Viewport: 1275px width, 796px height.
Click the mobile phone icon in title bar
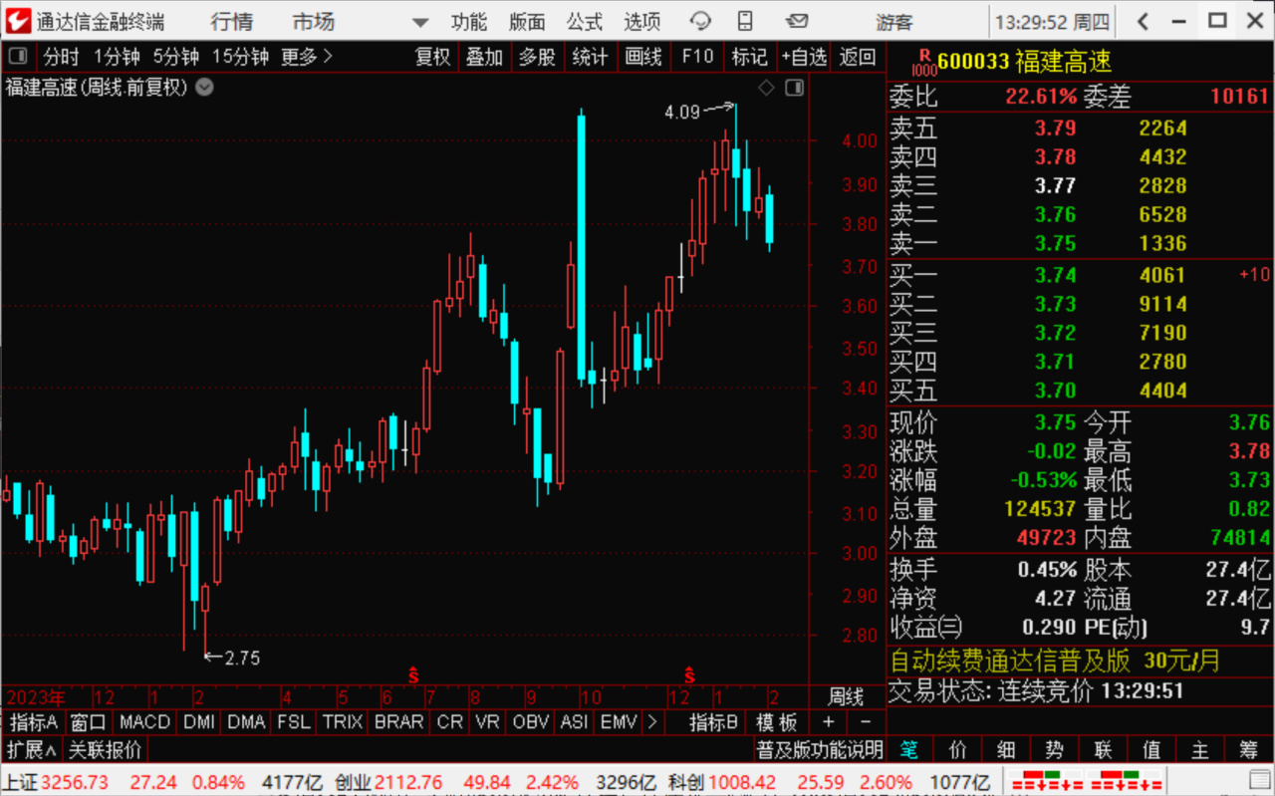coord(745,21)
